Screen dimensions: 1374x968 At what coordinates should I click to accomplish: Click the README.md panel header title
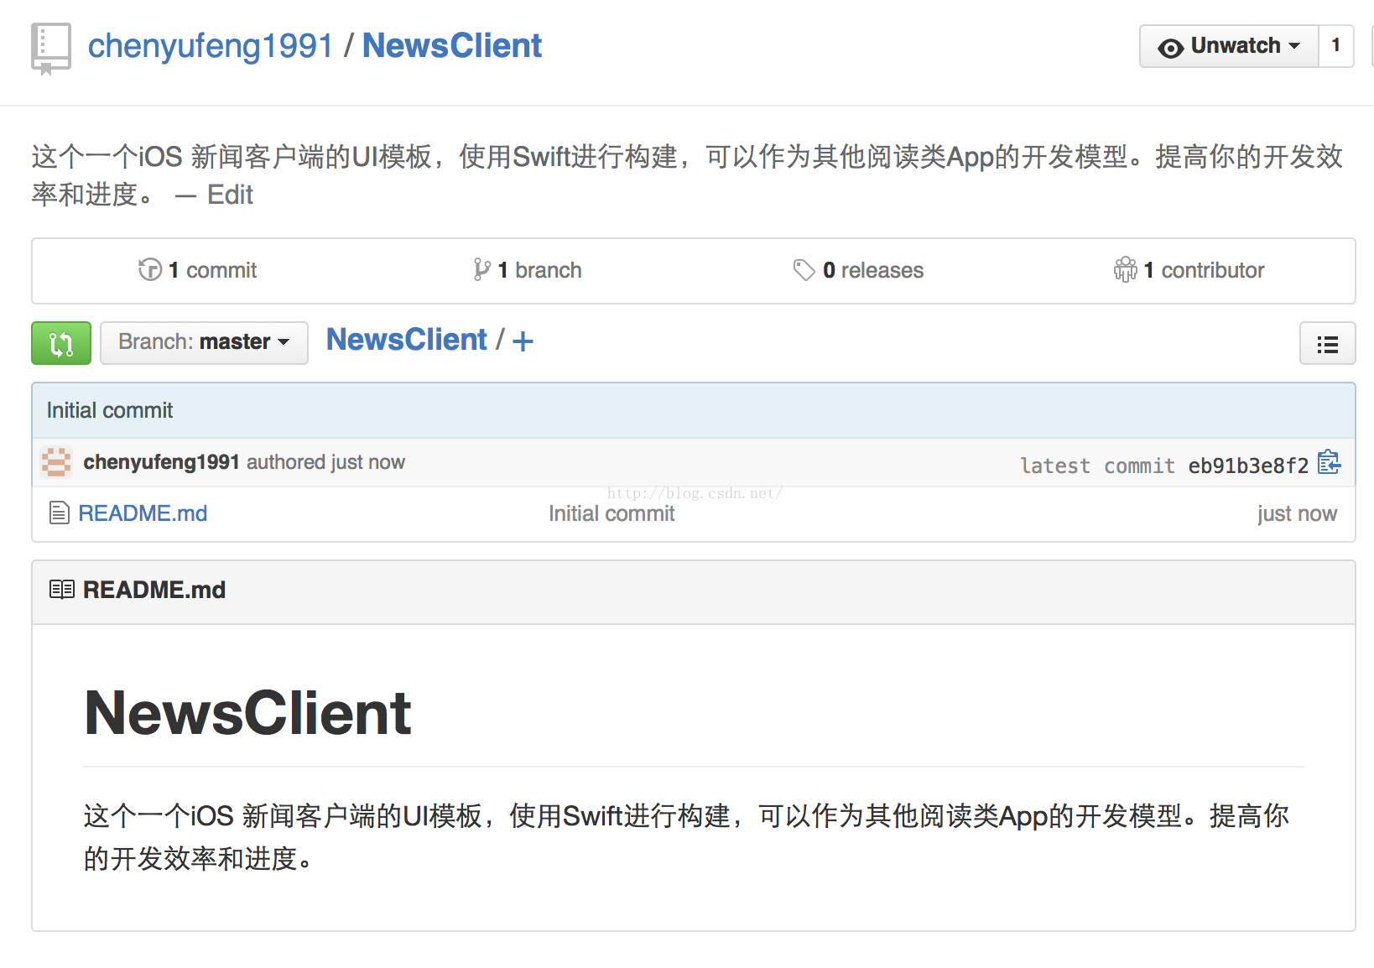[x=154, y=590]
